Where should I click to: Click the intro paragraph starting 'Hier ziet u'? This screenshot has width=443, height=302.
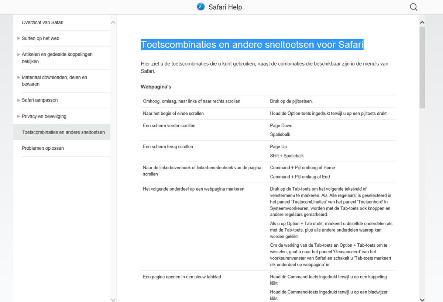[x=264, y=67]
